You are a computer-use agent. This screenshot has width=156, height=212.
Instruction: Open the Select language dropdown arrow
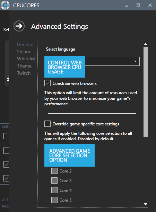[x=135, y=61]
